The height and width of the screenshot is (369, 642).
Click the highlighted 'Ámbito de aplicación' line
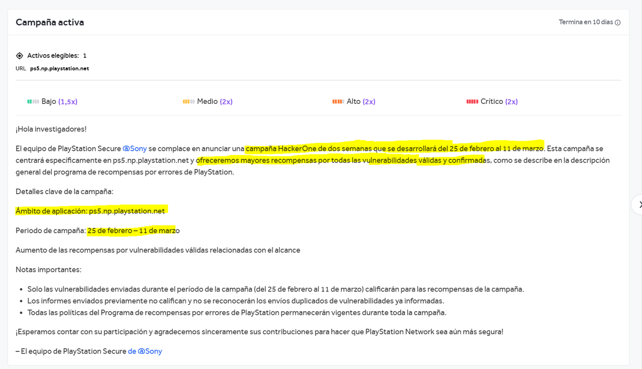[90, 211]
